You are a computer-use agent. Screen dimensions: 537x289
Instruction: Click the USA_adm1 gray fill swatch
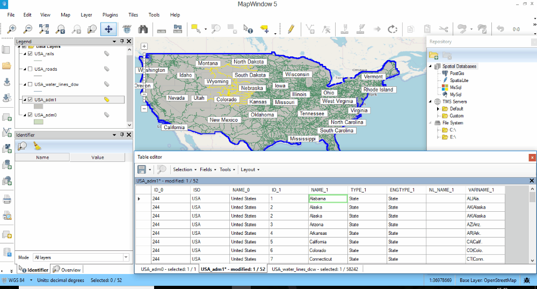[x=38, y=107]
